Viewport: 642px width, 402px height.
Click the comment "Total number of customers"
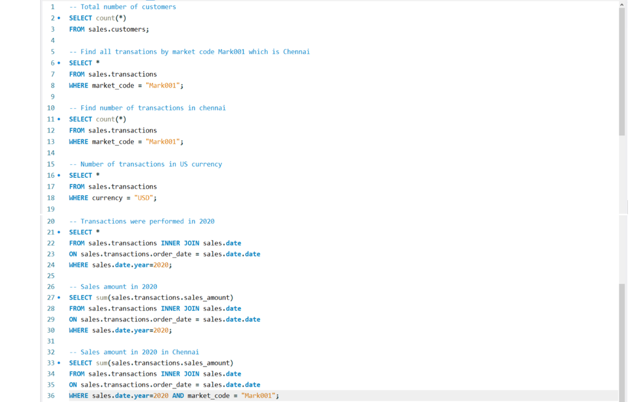click(x=123, y=7)
